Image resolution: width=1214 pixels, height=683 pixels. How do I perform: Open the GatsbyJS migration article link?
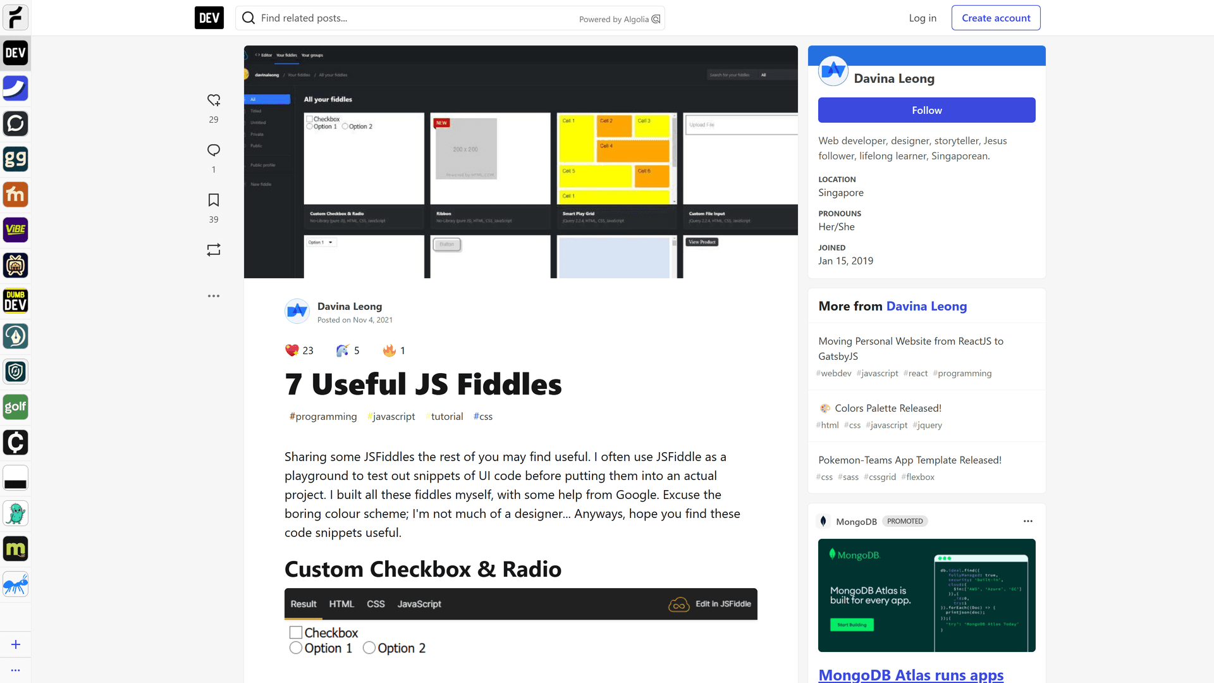point(910,348)
